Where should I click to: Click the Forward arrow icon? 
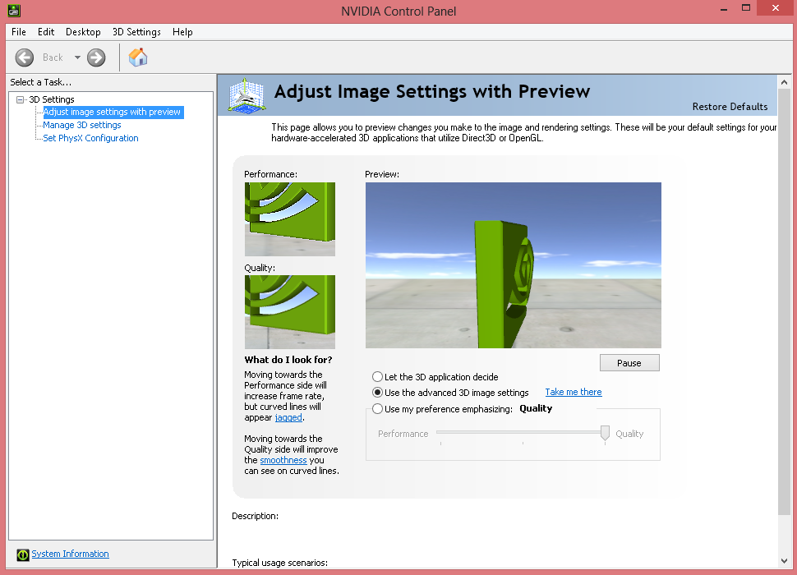[x=96, y=57]
